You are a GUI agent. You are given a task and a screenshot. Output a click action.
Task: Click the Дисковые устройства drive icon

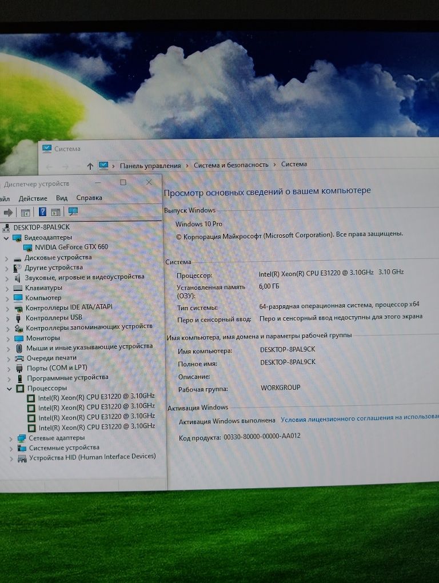[18, 258]
